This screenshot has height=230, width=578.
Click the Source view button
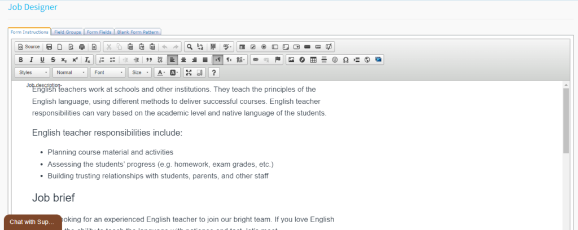tap(29, 47)
